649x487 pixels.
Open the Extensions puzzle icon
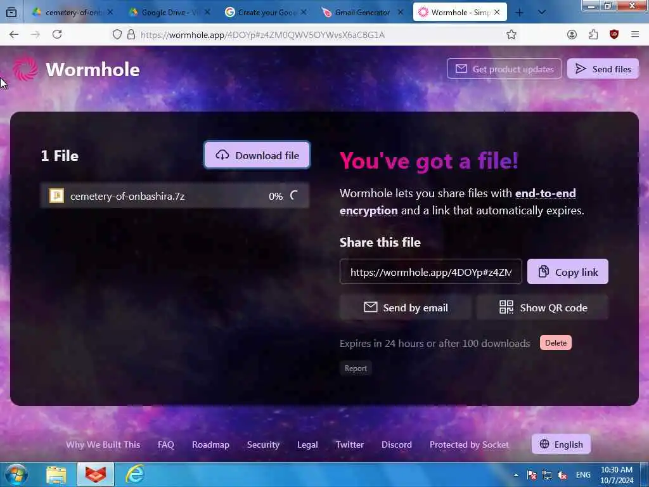click(593, 34)
